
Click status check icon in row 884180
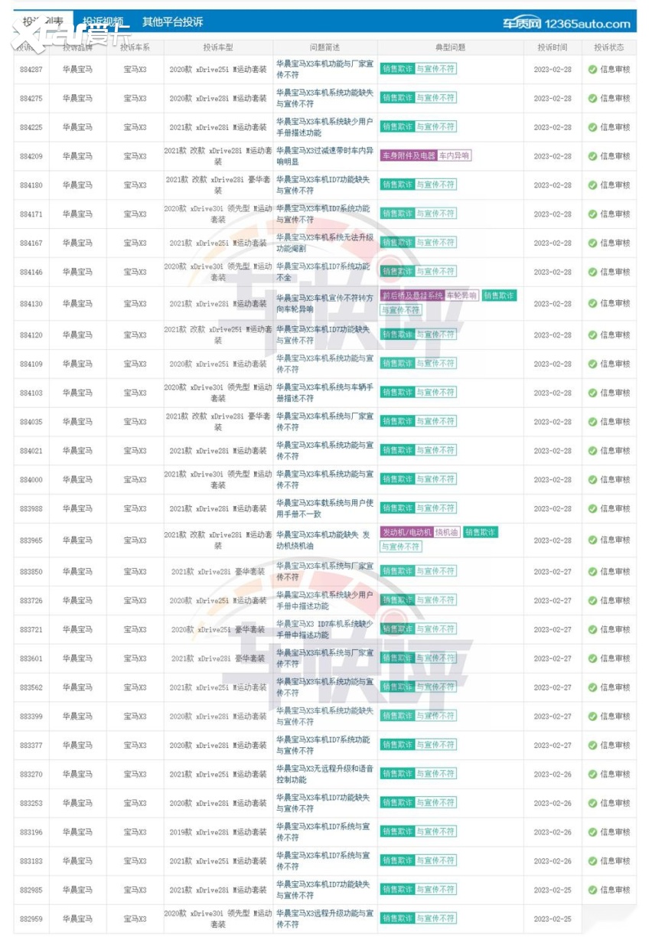click(592, 185)
